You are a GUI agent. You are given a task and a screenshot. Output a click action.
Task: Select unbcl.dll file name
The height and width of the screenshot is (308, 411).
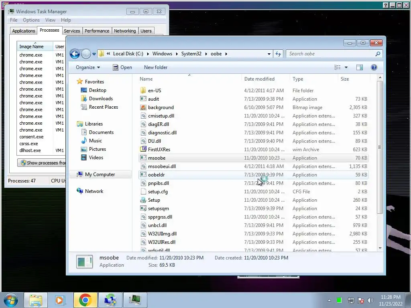pyautogui.click(x=157, y=225)
